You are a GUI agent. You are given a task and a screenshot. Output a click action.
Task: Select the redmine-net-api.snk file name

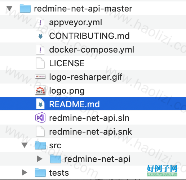90,131
